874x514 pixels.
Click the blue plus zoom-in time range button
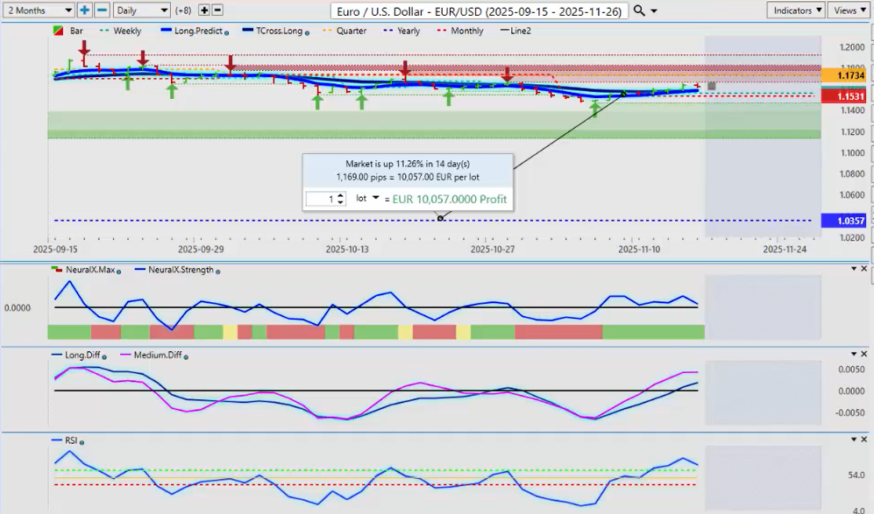click(84, 10)
